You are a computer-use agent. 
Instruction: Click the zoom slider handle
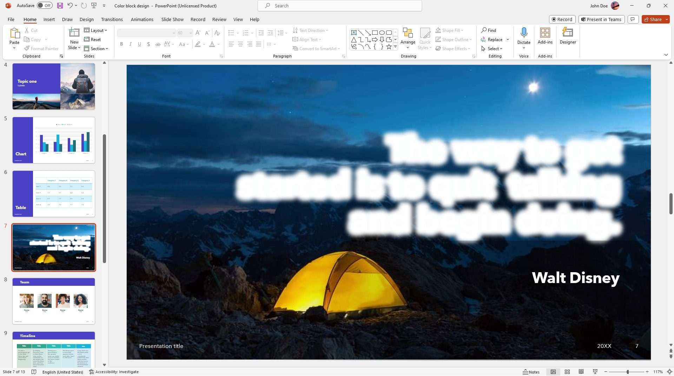[628, 372]
